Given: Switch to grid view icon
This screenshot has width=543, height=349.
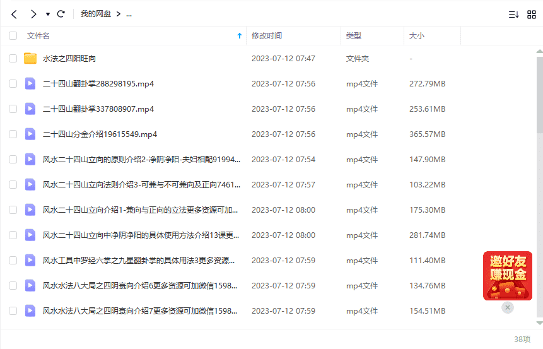Looking at the screenshot, I should point(531,15).
